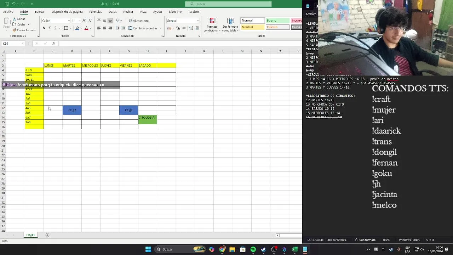The height and width of the screenshot is (255, 453).
Task: Open the General number format dropdown
Action: click(197, 21)
